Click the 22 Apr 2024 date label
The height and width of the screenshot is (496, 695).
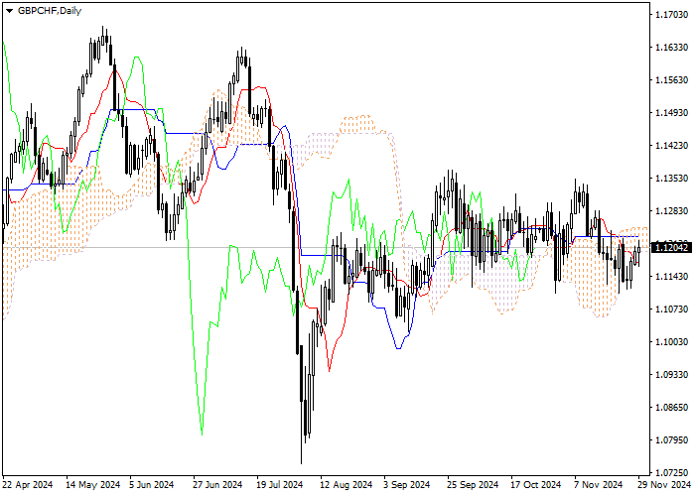tap(28, 485)
